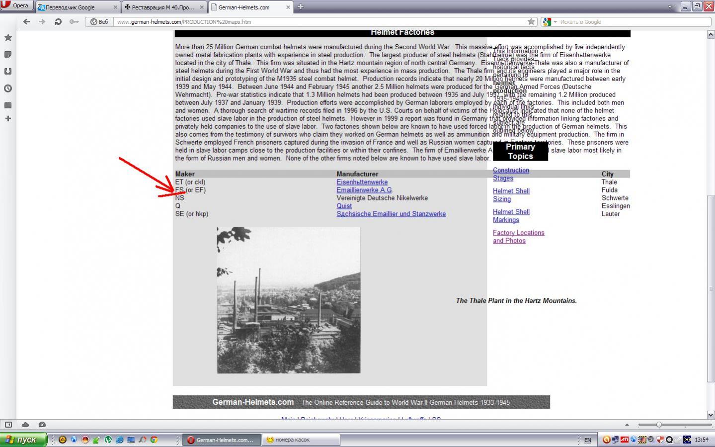Screen dimensions: 715x447
Task: Open the Start menu (пуск)
Action: [x=24, y=440]
